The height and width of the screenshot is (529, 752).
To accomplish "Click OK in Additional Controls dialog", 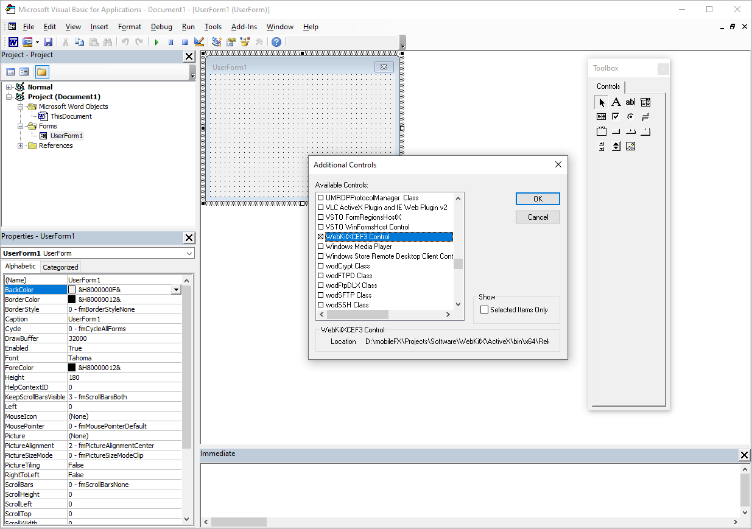I will pos(538,199).
